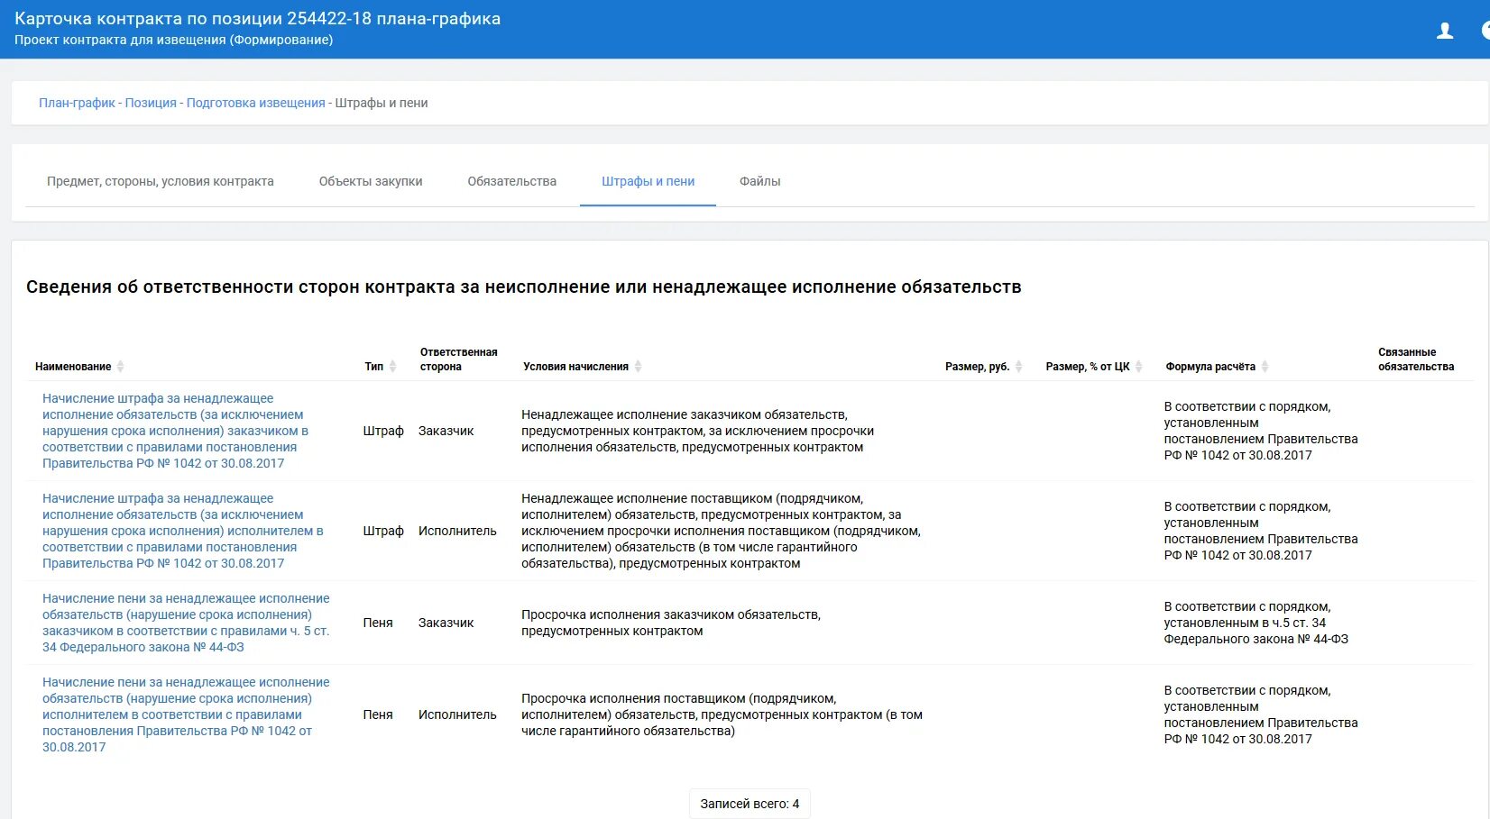Viewport: 1490px width, 819px height.
Task: Sort by Размер, % от ЦК arrows
Action: [1138, 367]
